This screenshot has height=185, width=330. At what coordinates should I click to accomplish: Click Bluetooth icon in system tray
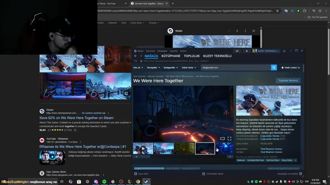(252, 182)
